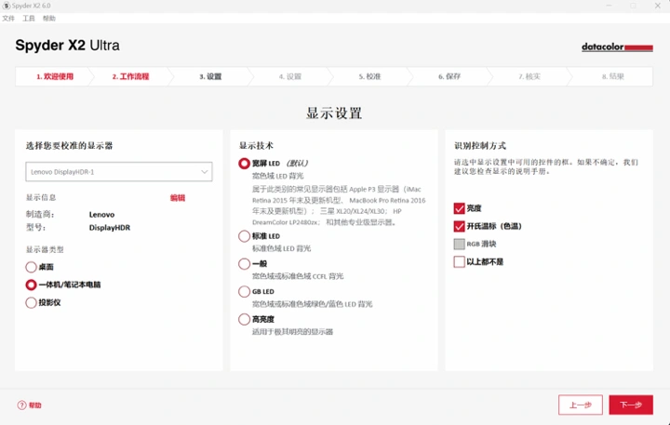
Task: Click 选择您要校准的显示器 heading
Action: coord(69,146)
